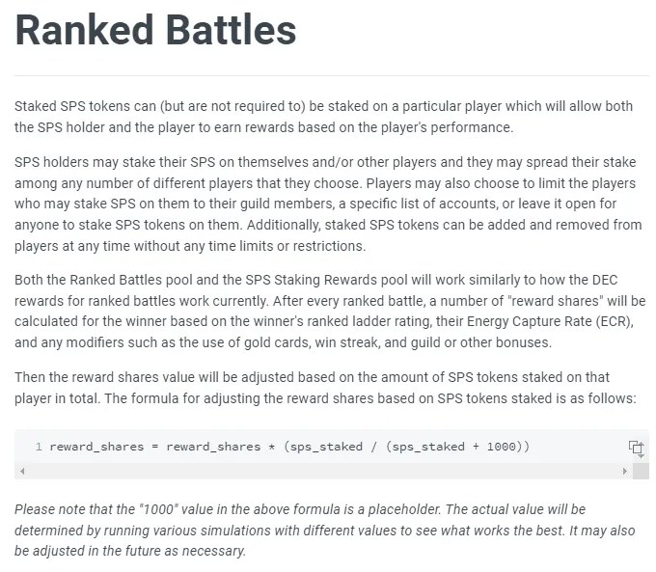Image resolution: width=656 pixels, height=572 pixels.
Task: Click the italic note starting "Please note"
Action: pyautogui.click(x=325, y=531)
